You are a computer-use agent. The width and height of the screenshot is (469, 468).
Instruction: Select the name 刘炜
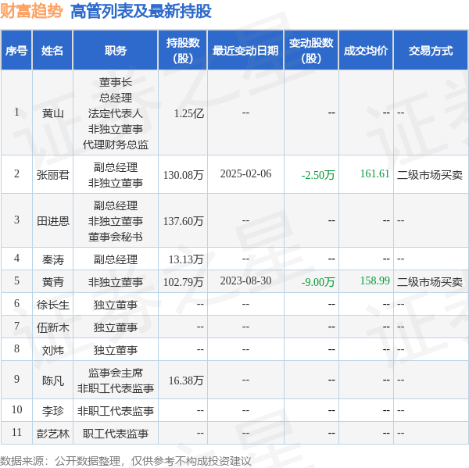point(52,350)
